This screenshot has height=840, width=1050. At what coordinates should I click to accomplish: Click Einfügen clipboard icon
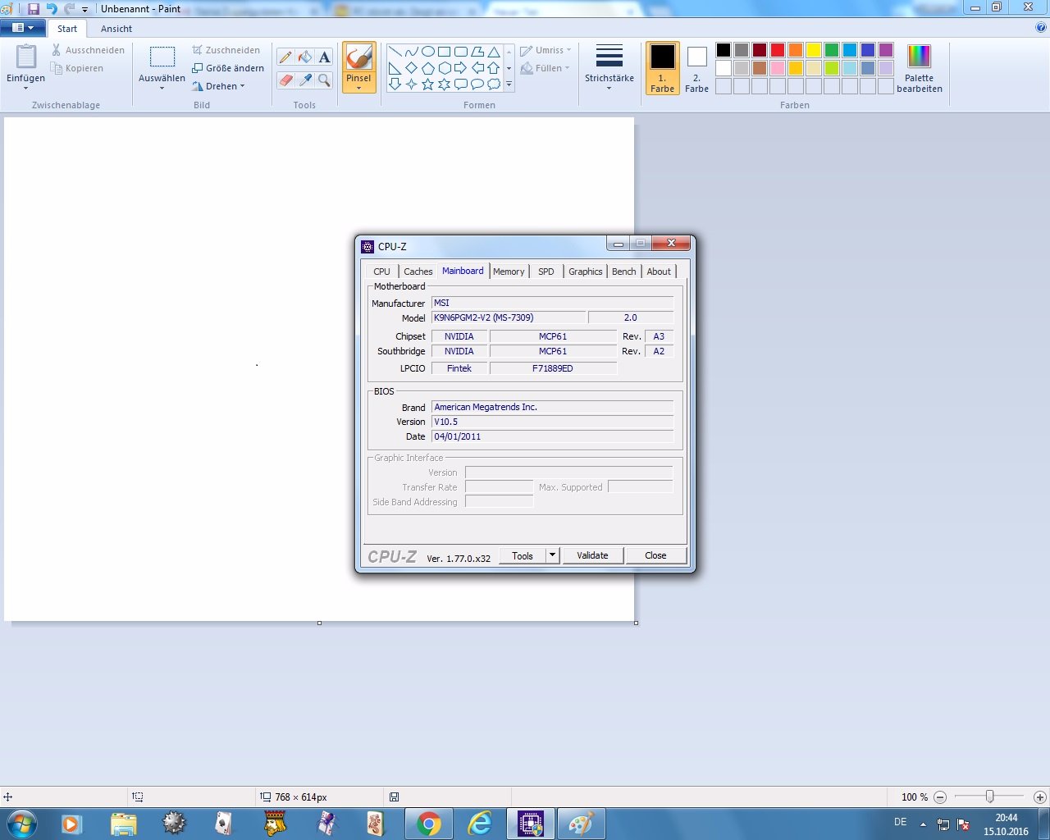26,57
